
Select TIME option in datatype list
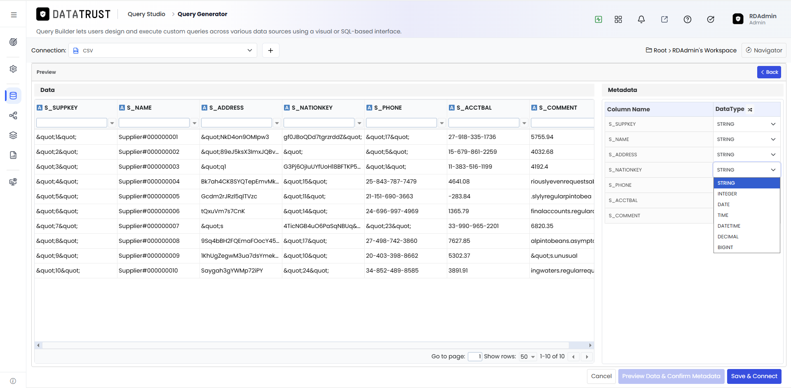tap(747, 215)
